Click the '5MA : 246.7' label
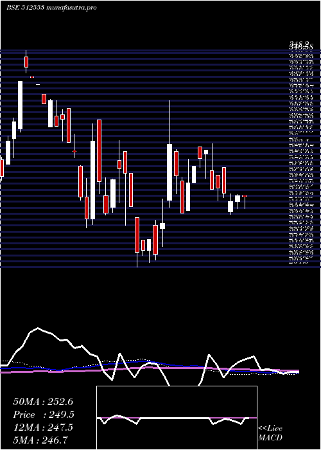This screenshot has width=321, height=450. tap(40, 440)
